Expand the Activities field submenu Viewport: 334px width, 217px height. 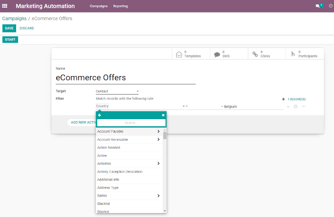tap(158, 164)
